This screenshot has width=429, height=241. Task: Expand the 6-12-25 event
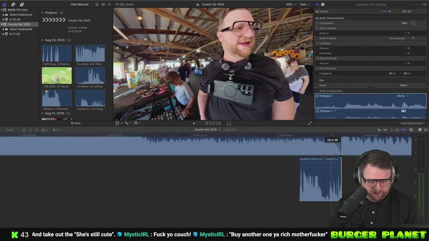3,20
